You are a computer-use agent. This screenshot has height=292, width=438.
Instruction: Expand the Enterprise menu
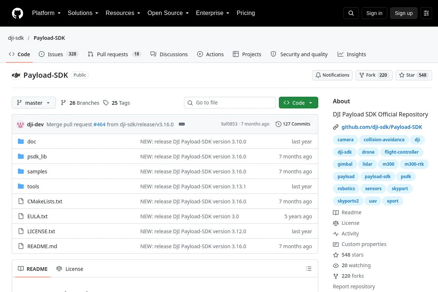pyautogui.click(x=212, y=13)
